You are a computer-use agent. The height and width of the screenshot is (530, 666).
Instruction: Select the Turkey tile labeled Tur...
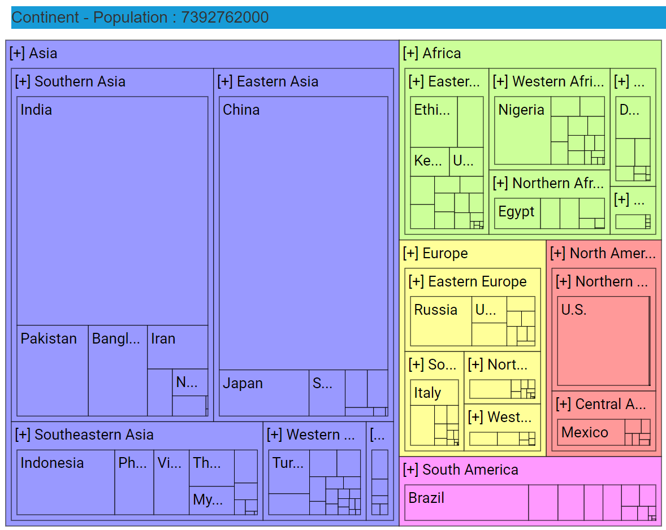point(289,472)
